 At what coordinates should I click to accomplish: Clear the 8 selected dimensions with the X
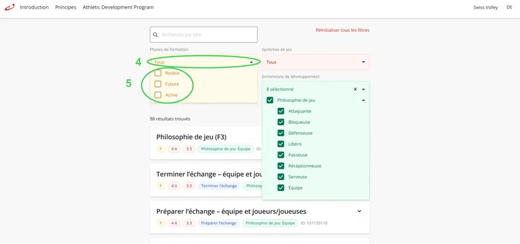pyautogui.click(x=355, y=89)
